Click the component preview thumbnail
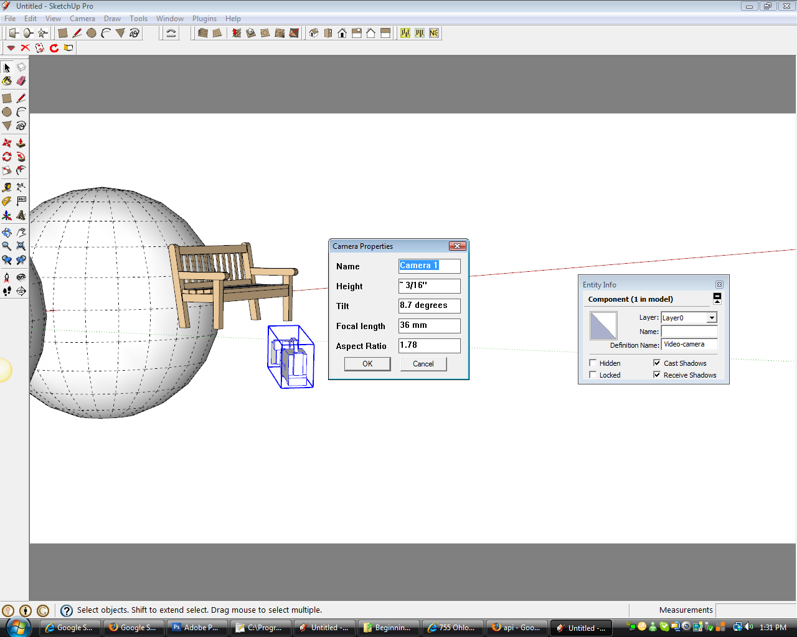 pyautogui.click(x=603, y=325)
